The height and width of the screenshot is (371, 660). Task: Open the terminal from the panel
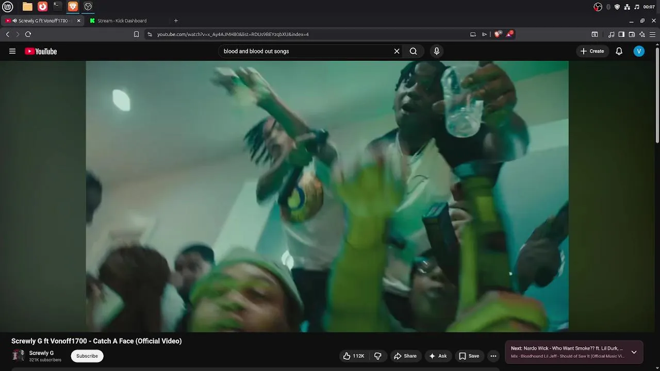pos(58,7)
